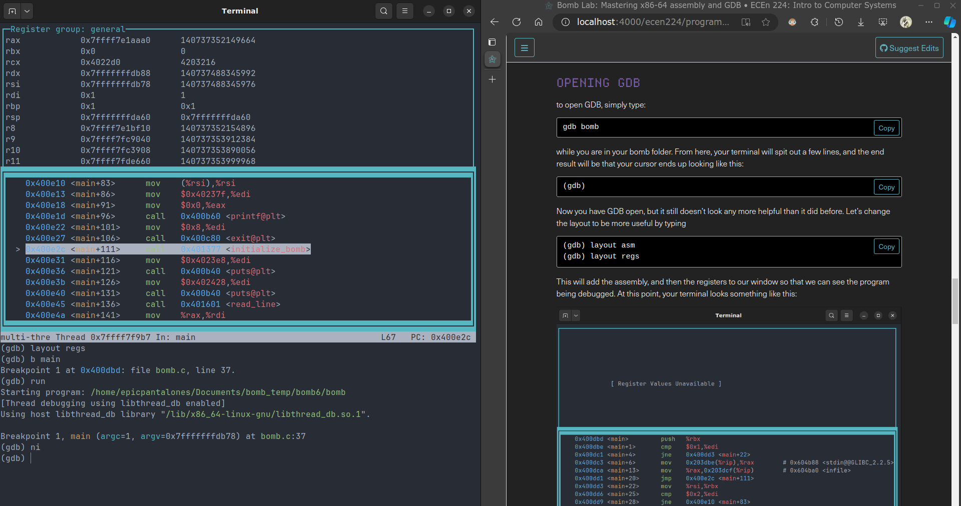The image size is (961, 506).
Task: Click 'Breakpoint 1 at 0x400dbd' output line
Action: 118,370
